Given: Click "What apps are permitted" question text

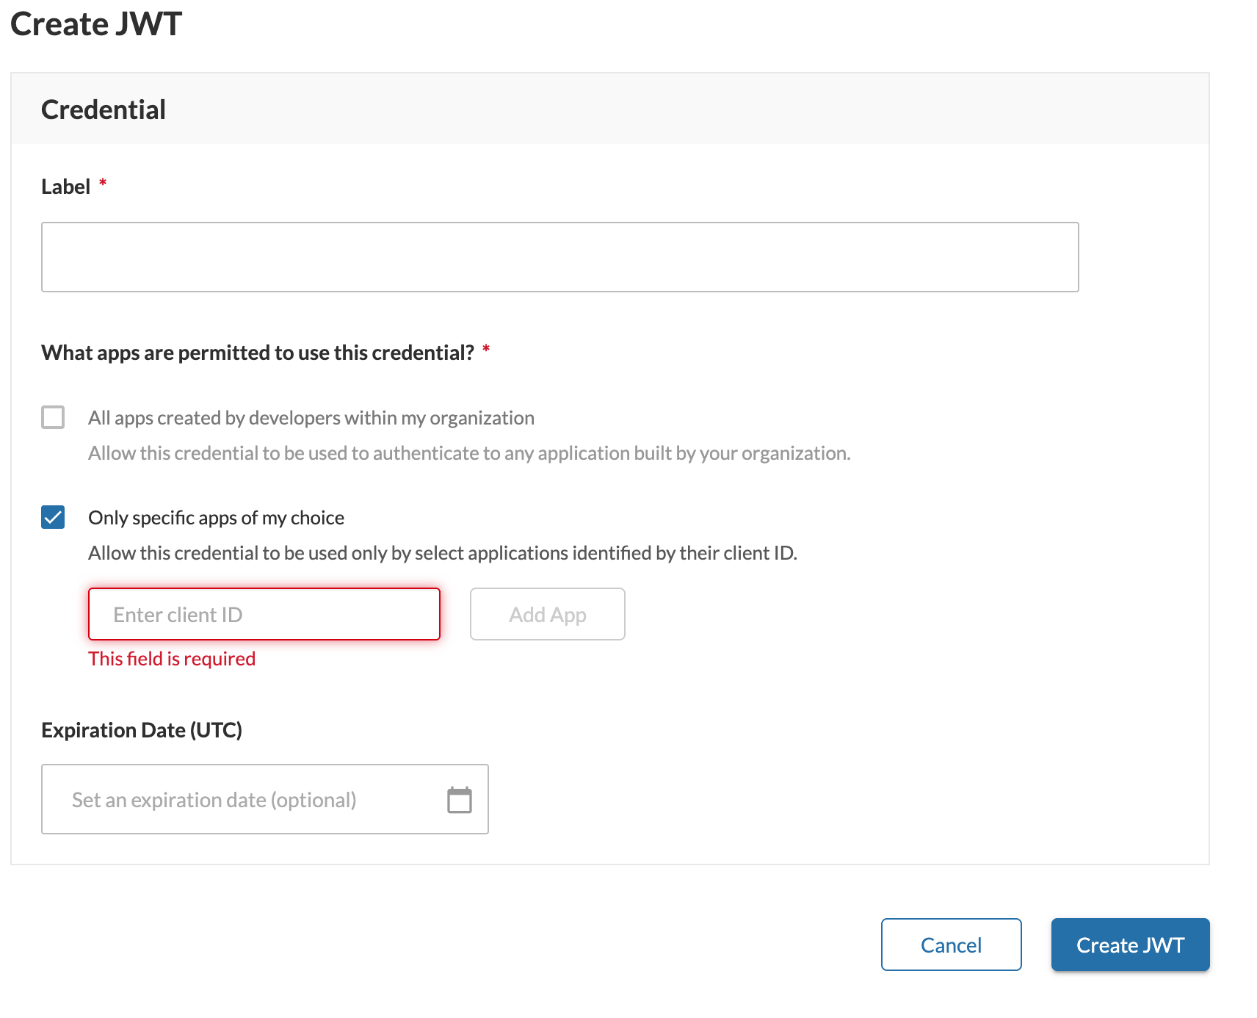Looking at the screenshot, I should click(x=257, y=353).
